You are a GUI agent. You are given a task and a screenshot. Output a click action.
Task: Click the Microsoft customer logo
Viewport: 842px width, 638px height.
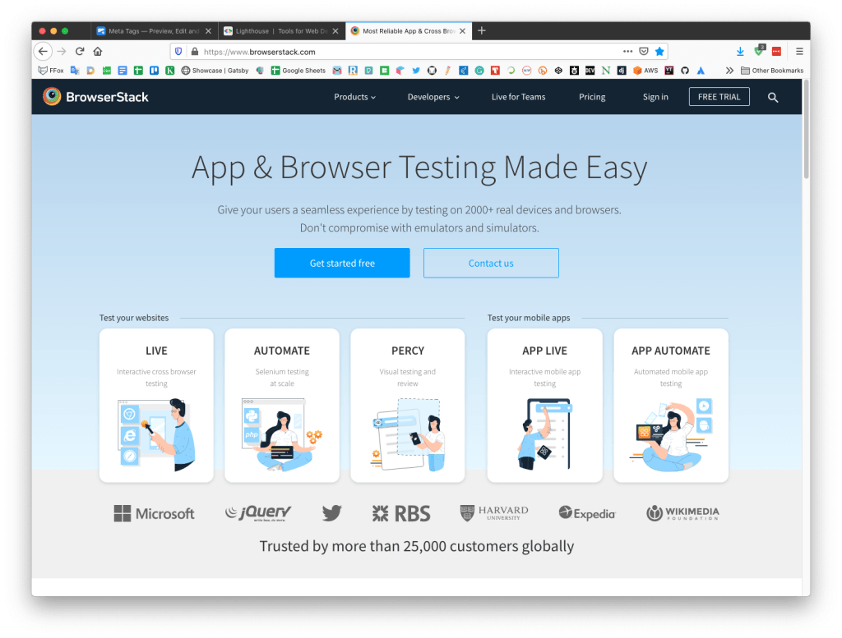(x=154, y=514)
